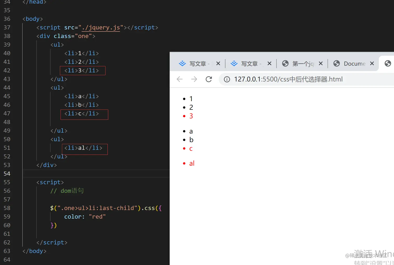The height and width of the screenshot is (265, 394).
Task: Click list item "a" on the web page
Action: 191,131
